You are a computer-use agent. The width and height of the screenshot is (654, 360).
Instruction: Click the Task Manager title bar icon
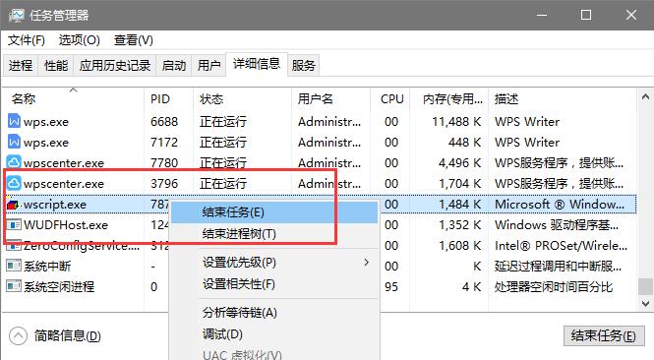pos(17,16)
